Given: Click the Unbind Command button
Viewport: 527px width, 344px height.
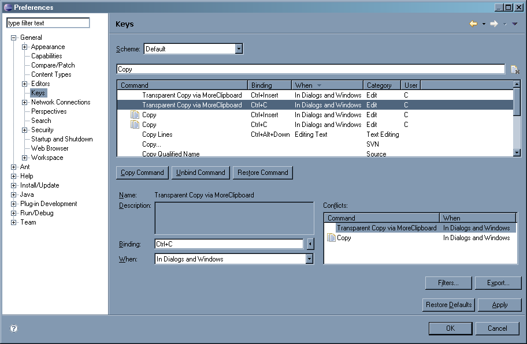Looking at the screenshot, I should point(201,173).
